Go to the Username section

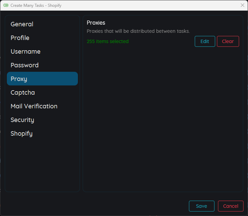[x=25, y=52]
